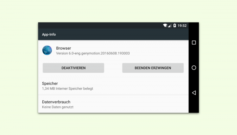Click the Browser globe app icon
Screen dimensions: 237x135
[x=47, y=50]
